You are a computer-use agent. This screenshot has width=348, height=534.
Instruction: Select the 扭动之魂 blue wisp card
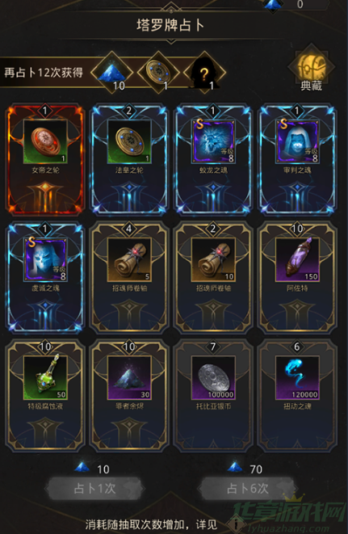297,395
